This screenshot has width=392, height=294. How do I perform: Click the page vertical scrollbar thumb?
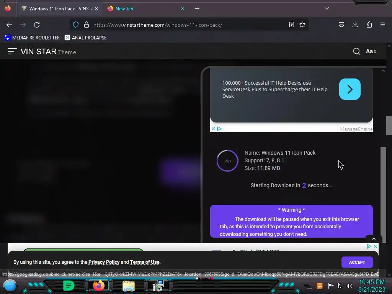click(x=389, y=126)
